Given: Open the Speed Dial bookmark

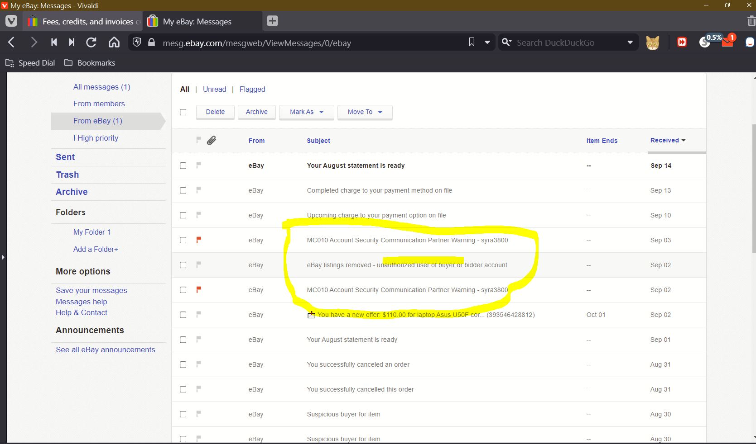Looking at the screenshot, I should pyautogui.click(x=30, y=63).
